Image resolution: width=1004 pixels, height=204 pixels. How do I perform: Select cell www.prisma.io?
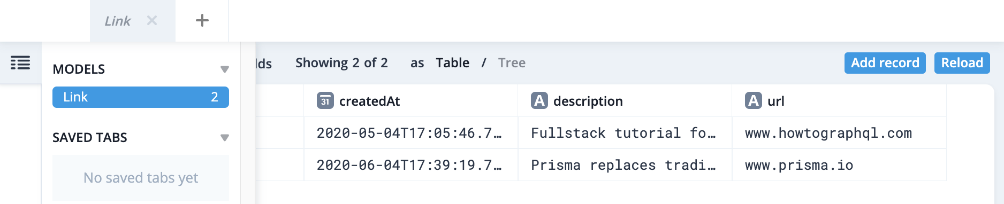(x=839, y=165)
